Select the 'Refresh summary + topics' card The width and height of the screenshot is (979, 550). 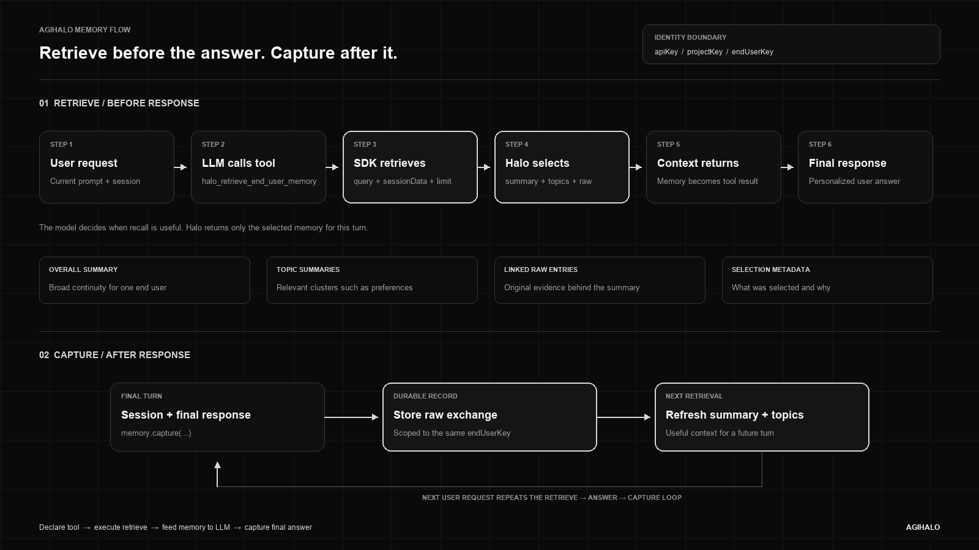click(x=762, y=417)
